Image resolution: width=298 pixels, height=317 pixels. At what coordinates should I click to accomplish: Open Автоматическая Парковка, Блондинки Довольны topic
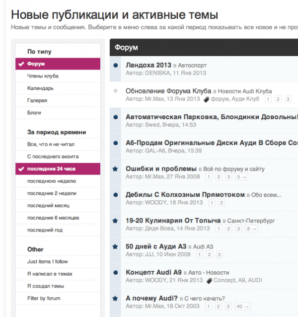[212, 117]
